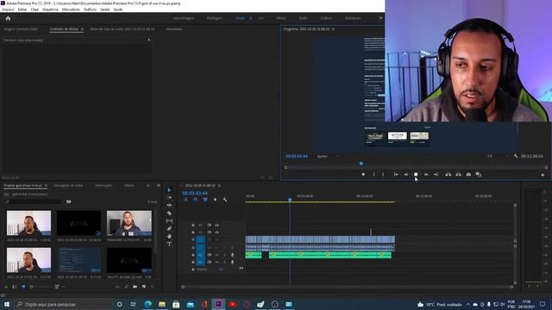Add a marker in the timeline panel
This screenshot has height=310, width=552.
click(215, 200)
